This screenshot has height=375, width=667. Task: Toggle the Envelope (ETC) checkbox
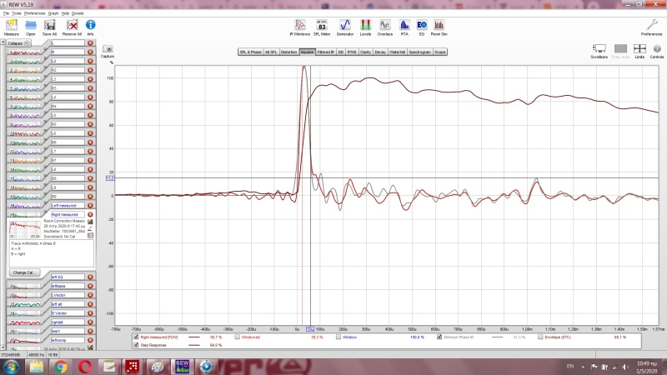tap(541, 337)
